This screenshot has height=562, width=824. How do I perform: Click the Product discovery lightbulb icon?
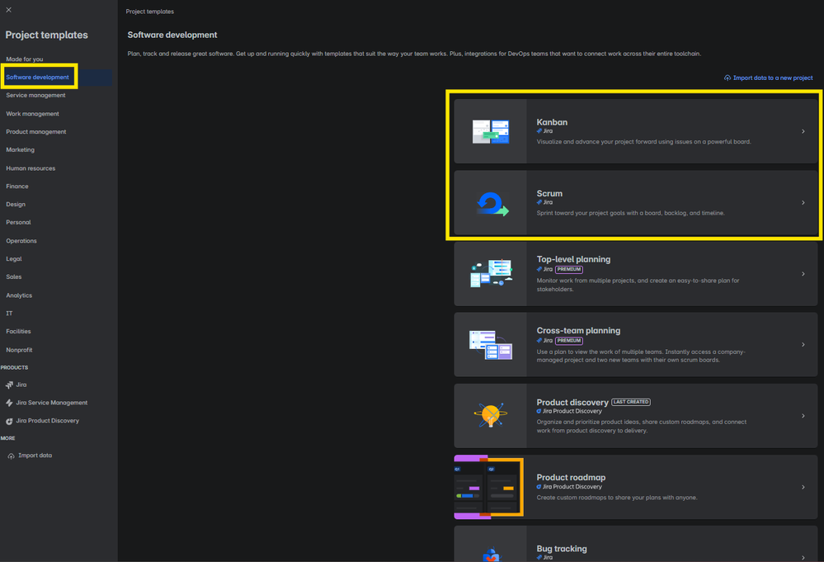pos(491,415)
